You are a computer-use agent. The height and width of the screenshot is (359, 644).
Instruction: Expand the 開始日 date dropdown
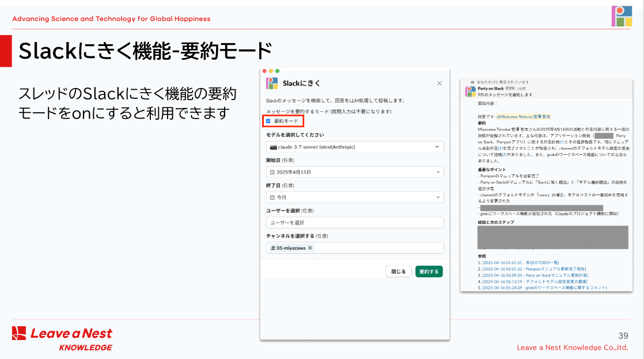pos(438,171)
